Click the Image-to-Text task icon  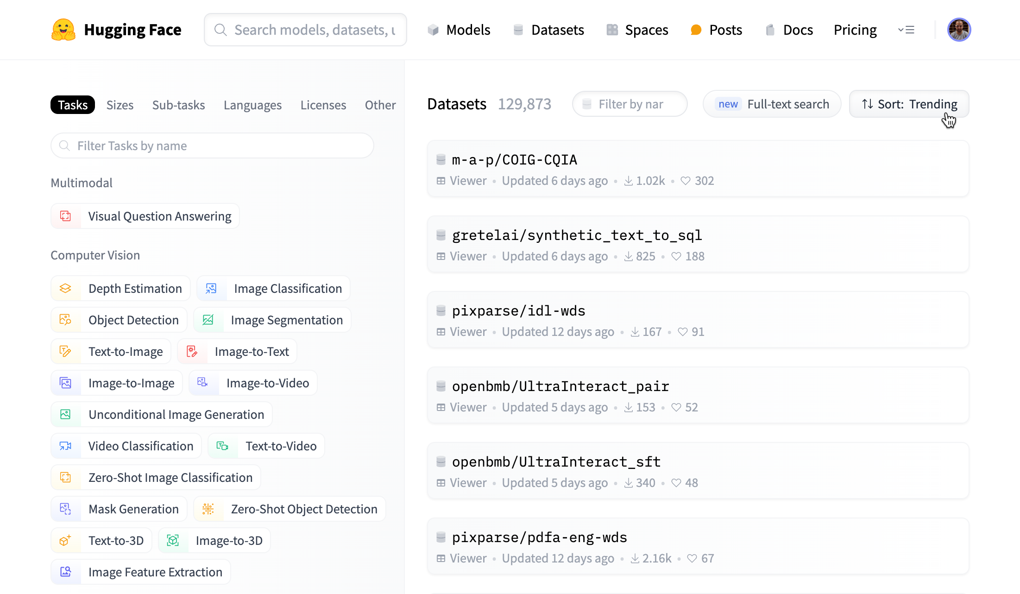click(x=192, y=351)
